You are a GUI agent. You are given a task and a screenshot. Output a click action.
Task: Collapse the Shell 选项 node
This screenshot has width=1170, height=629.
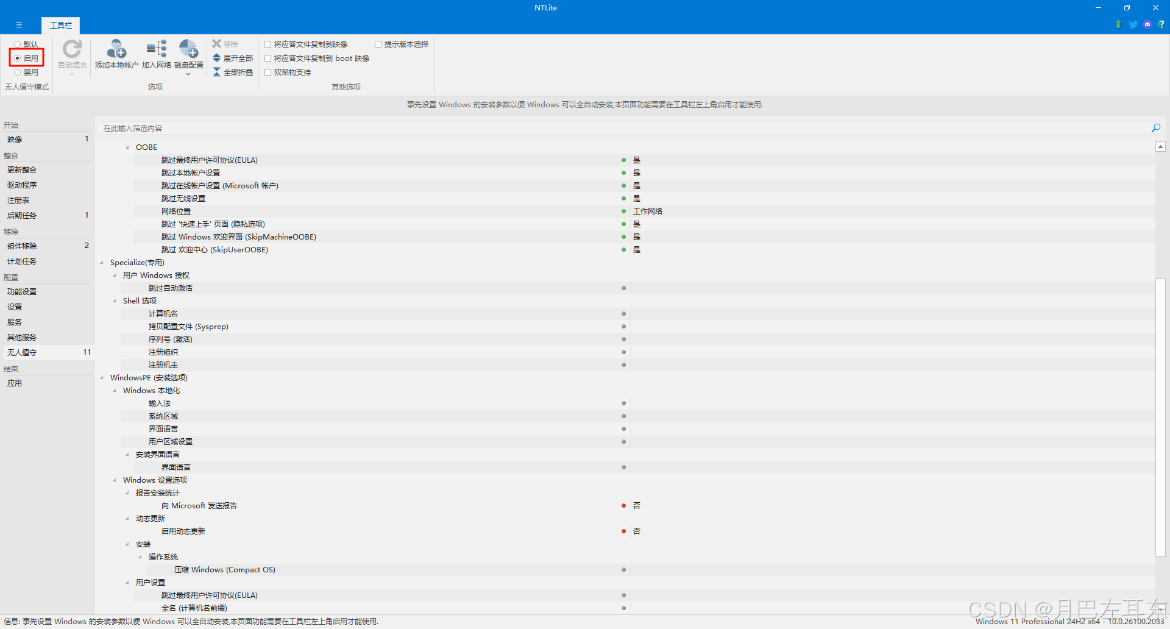pos(115,301)
